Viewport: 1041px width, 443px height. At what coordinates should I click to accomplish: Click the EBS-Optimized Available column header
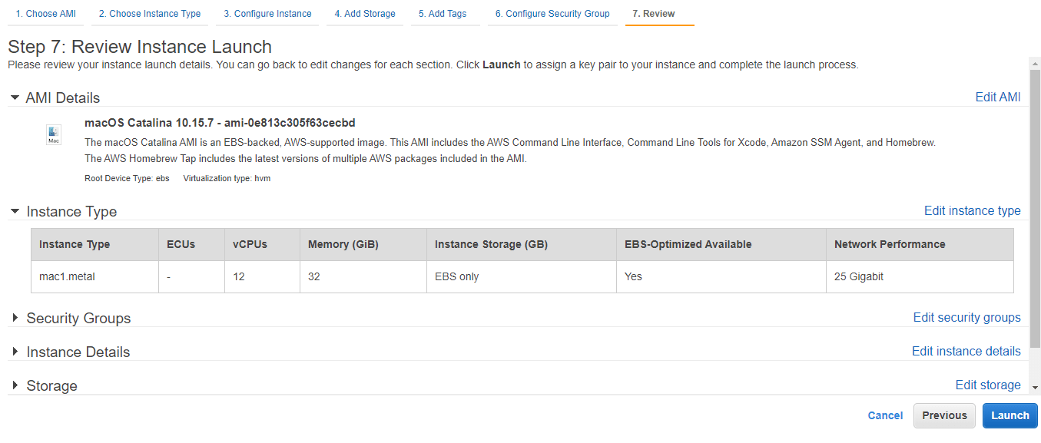tap(721, 244)
